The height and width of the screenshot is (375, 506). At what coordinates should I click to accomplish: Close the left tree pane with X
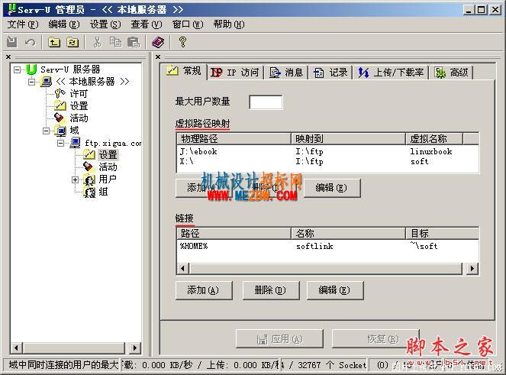pyautogui.click(x=8, y=57)
